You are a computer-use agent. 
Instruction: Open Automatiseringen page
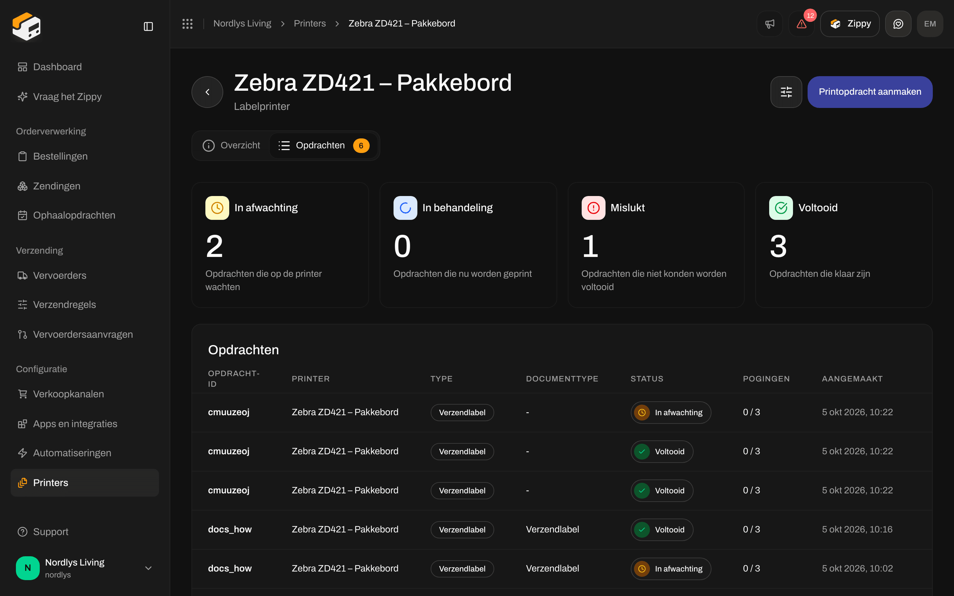click(85, 453)
